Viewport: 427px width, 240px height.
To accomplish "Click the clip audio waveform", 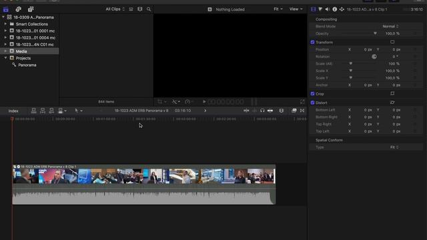I will 144,197.
